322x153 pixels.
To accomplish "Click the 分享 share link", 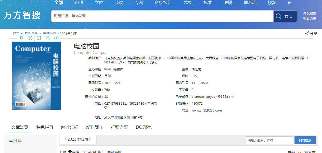I will (314, 34).
